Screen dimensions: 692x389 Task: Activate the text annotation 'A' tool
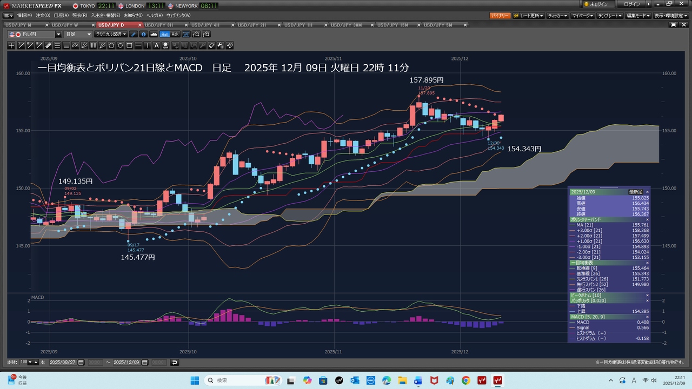(157, 45)
